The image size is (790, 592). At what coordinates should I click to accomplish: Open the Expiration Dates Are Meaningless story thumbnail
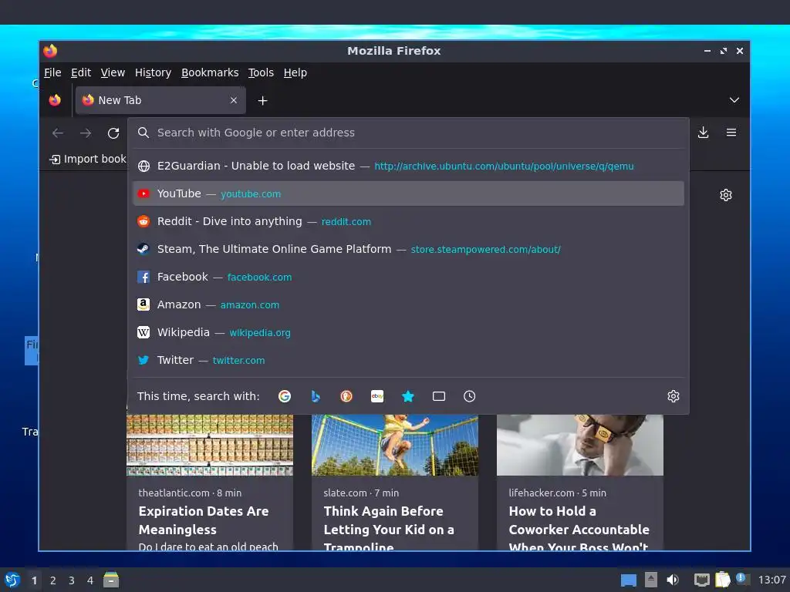(210, 445)
